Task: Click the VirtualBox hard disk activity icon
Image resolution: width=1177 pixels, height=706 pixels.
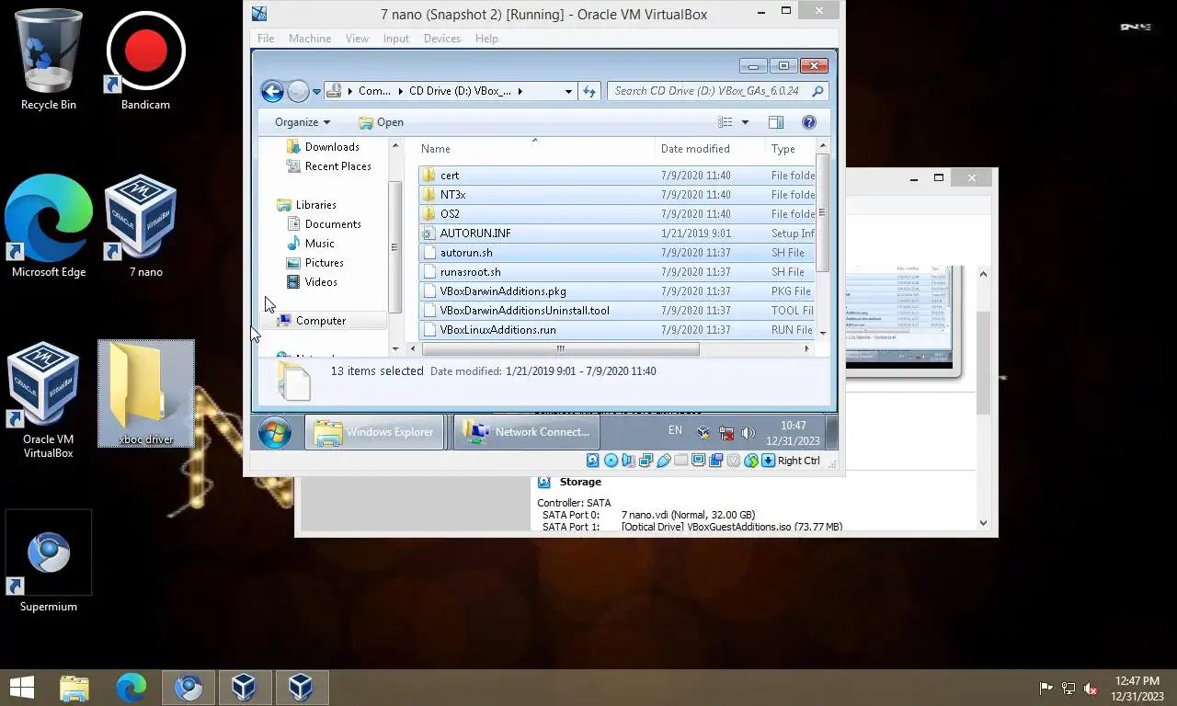Action: [592, 461]
